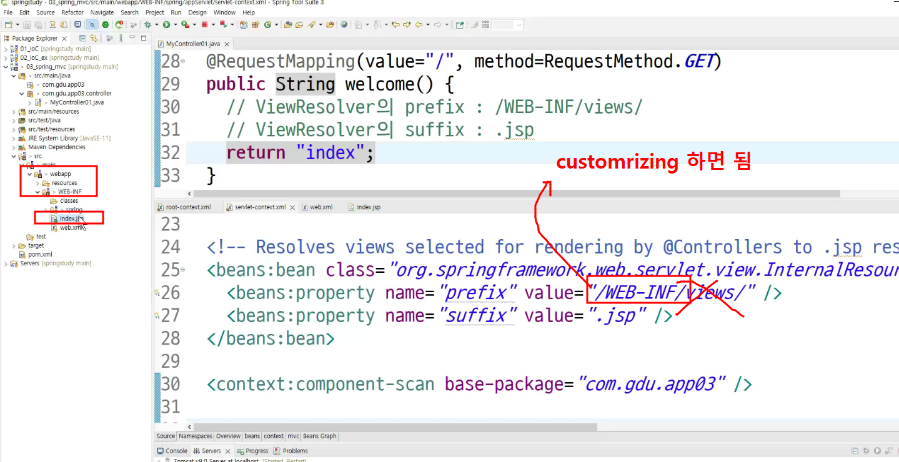Expand the Maven Dependencies node
Image resolution: width=899 pixels, height=462 pixels.
point(14,147)
